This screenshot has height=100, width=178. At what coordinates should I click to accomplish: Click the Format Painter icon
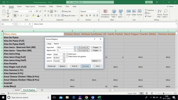(x=8, y=17)
